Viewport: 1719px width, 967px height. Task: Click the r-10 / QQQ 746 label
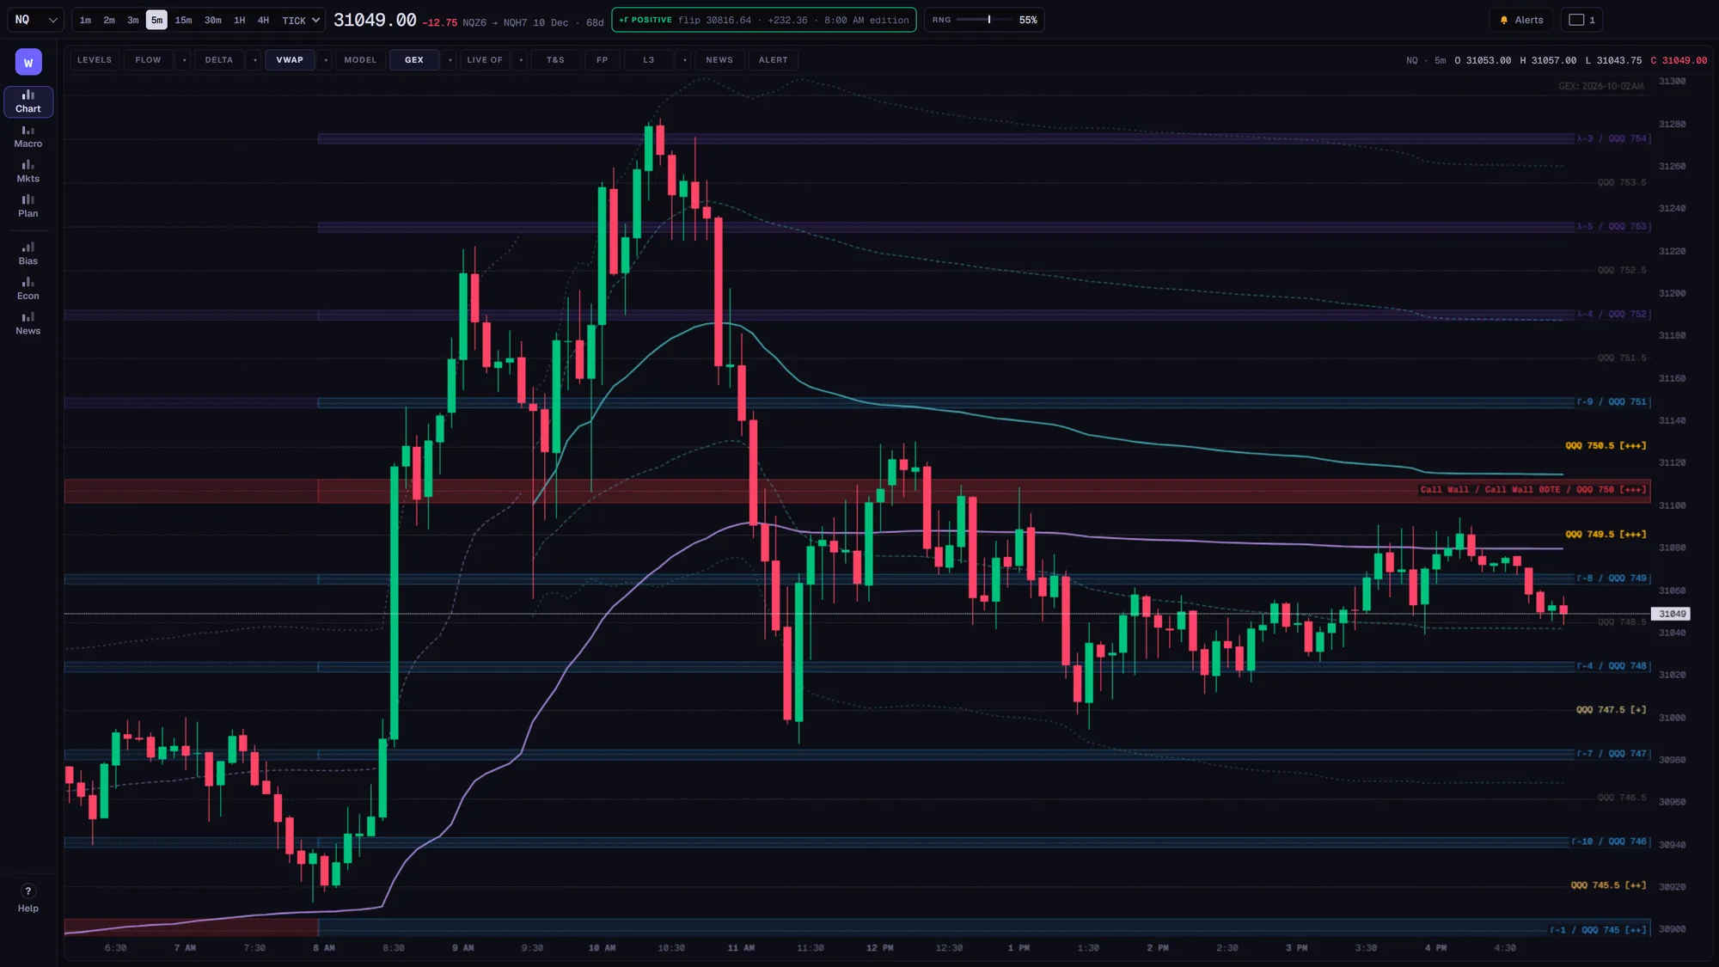(x=1609, y=842)
